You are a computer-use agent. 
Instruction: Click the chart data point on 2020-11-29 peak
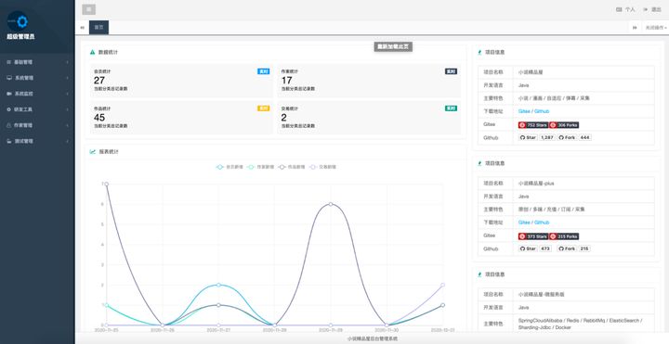pyautogui.click(x=331, y=204)
